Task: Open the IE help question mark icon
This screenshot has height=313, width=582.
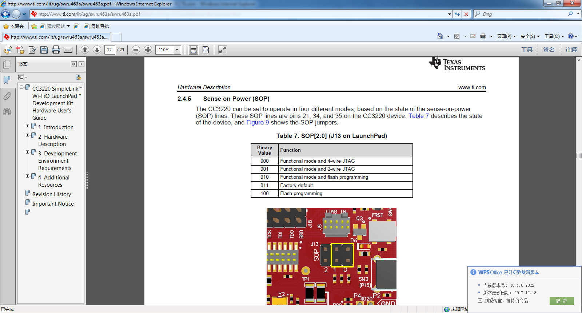Action: (571, 36)
